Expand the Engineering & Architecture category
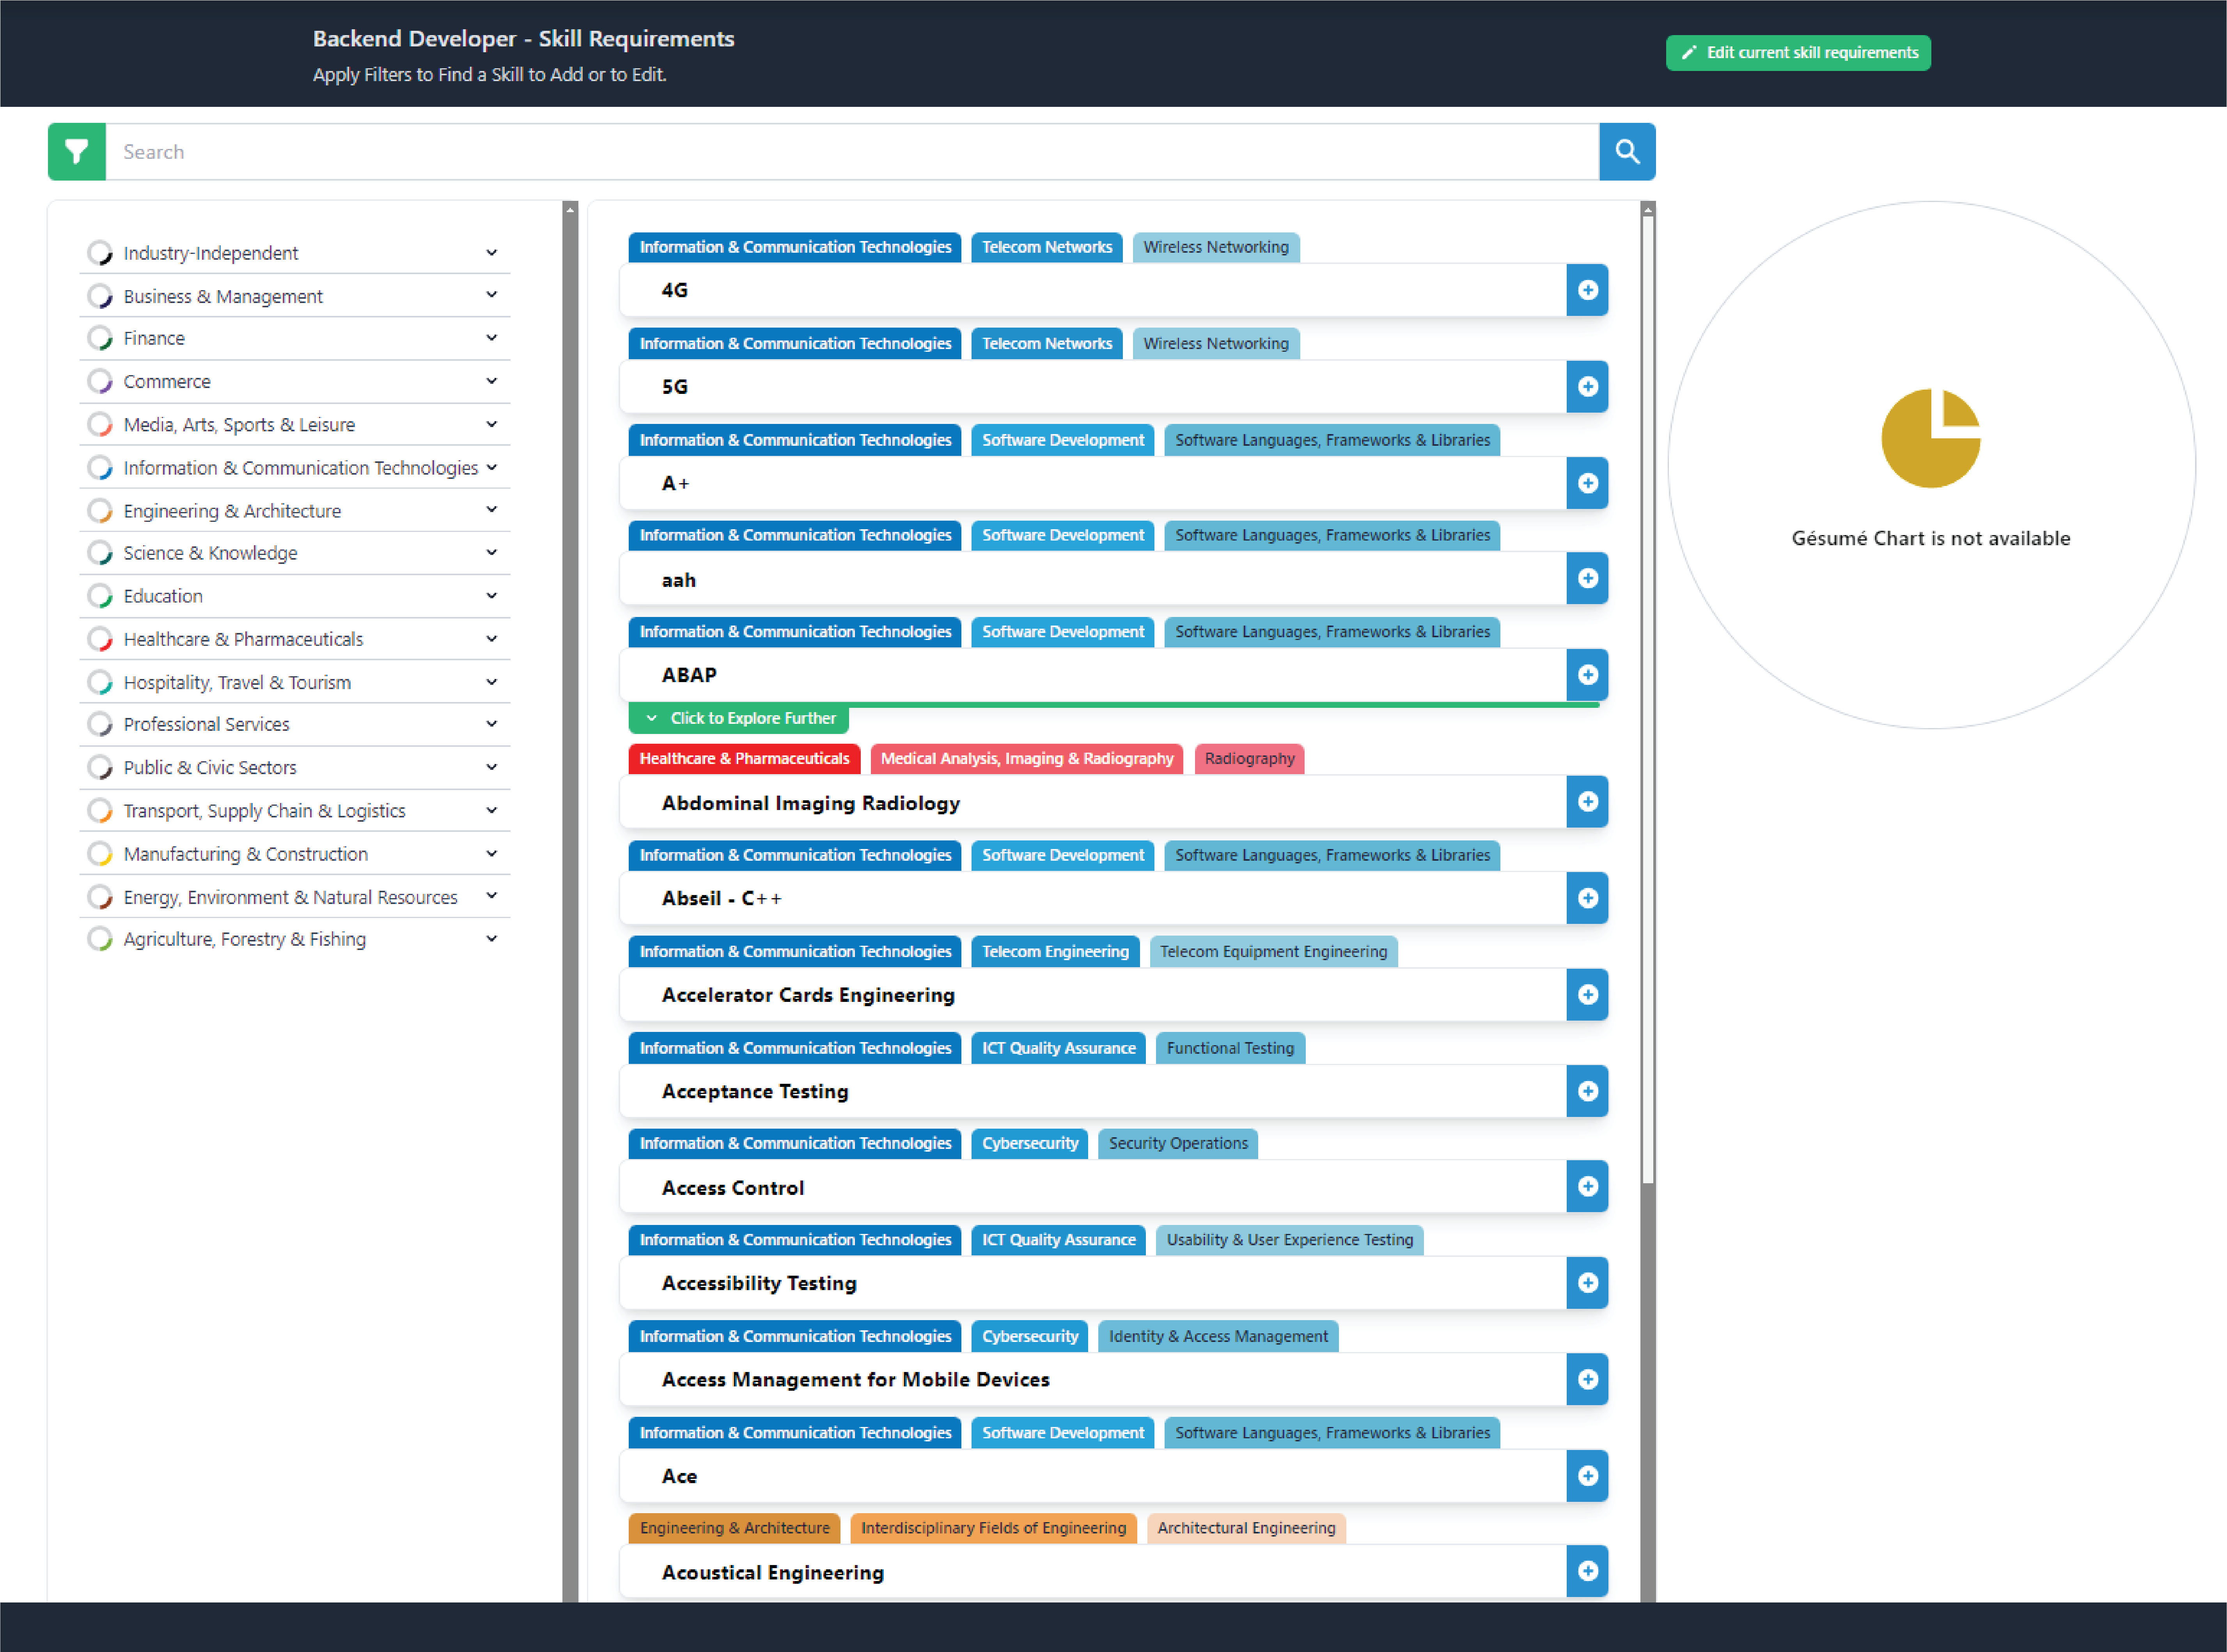The height and width of the screenshot is (1652, 2227). [x=491, y=510]
